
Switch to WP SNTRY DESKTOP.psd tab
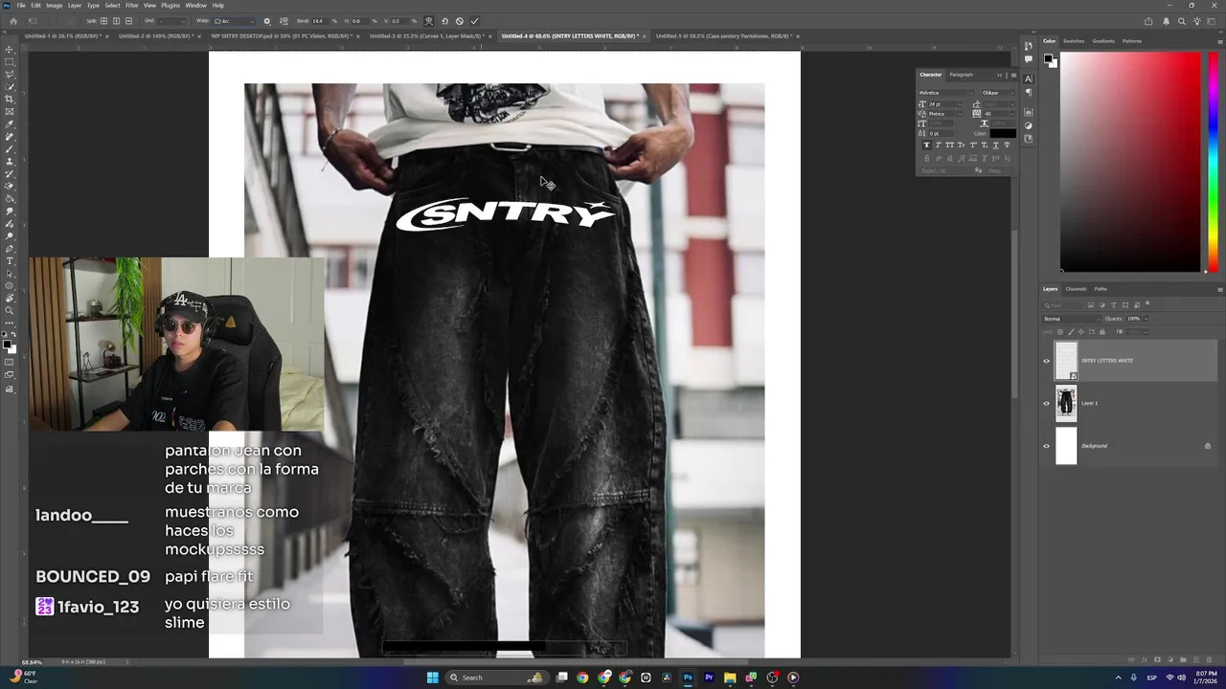click(281, 36)
